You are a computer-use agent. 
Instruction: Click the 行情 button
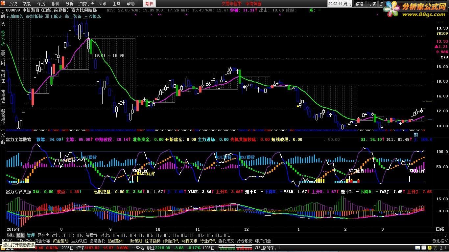[x=372, y=4]
